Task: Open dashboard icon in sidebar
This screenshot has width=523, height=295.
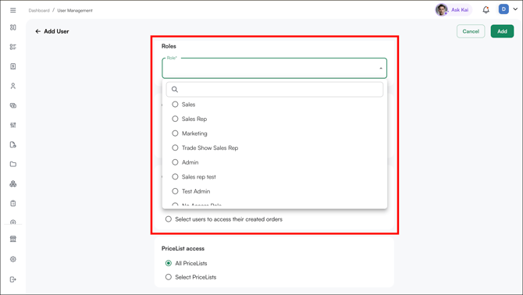Action: [x=13, y=27]
